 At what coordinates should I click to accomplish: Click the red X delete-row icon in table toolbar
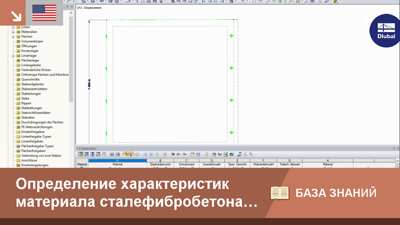pyautogui.click(x=173, y=155)
